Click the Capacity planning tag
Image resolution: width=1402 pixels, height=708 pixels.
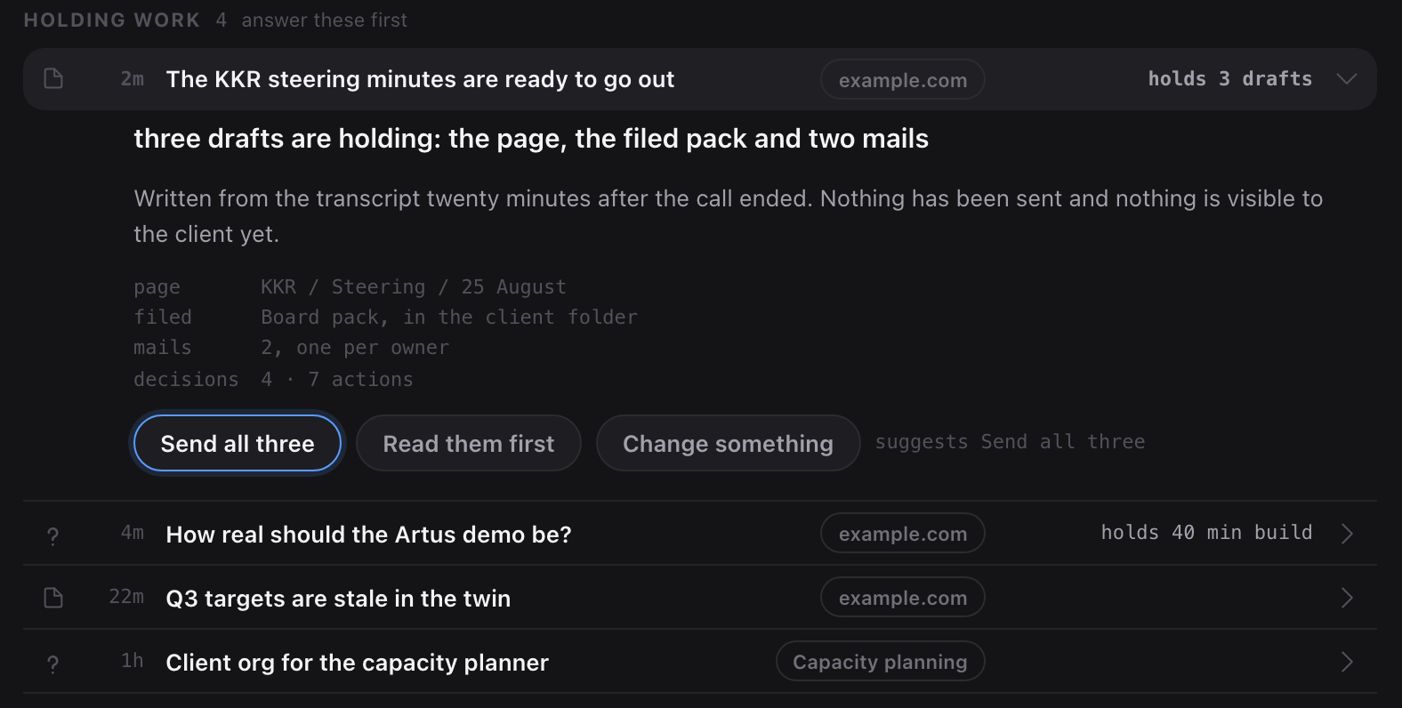(880, 662)
